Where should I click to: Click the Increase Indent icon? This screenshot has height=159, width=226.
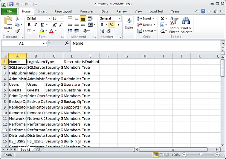76,31
